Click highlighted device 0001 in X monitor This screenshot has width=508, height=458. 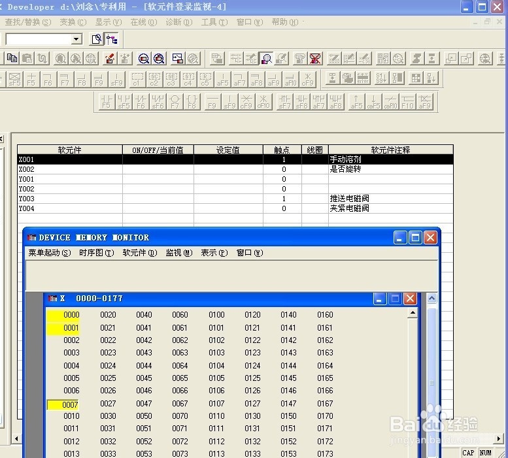(x=63, y=328)
